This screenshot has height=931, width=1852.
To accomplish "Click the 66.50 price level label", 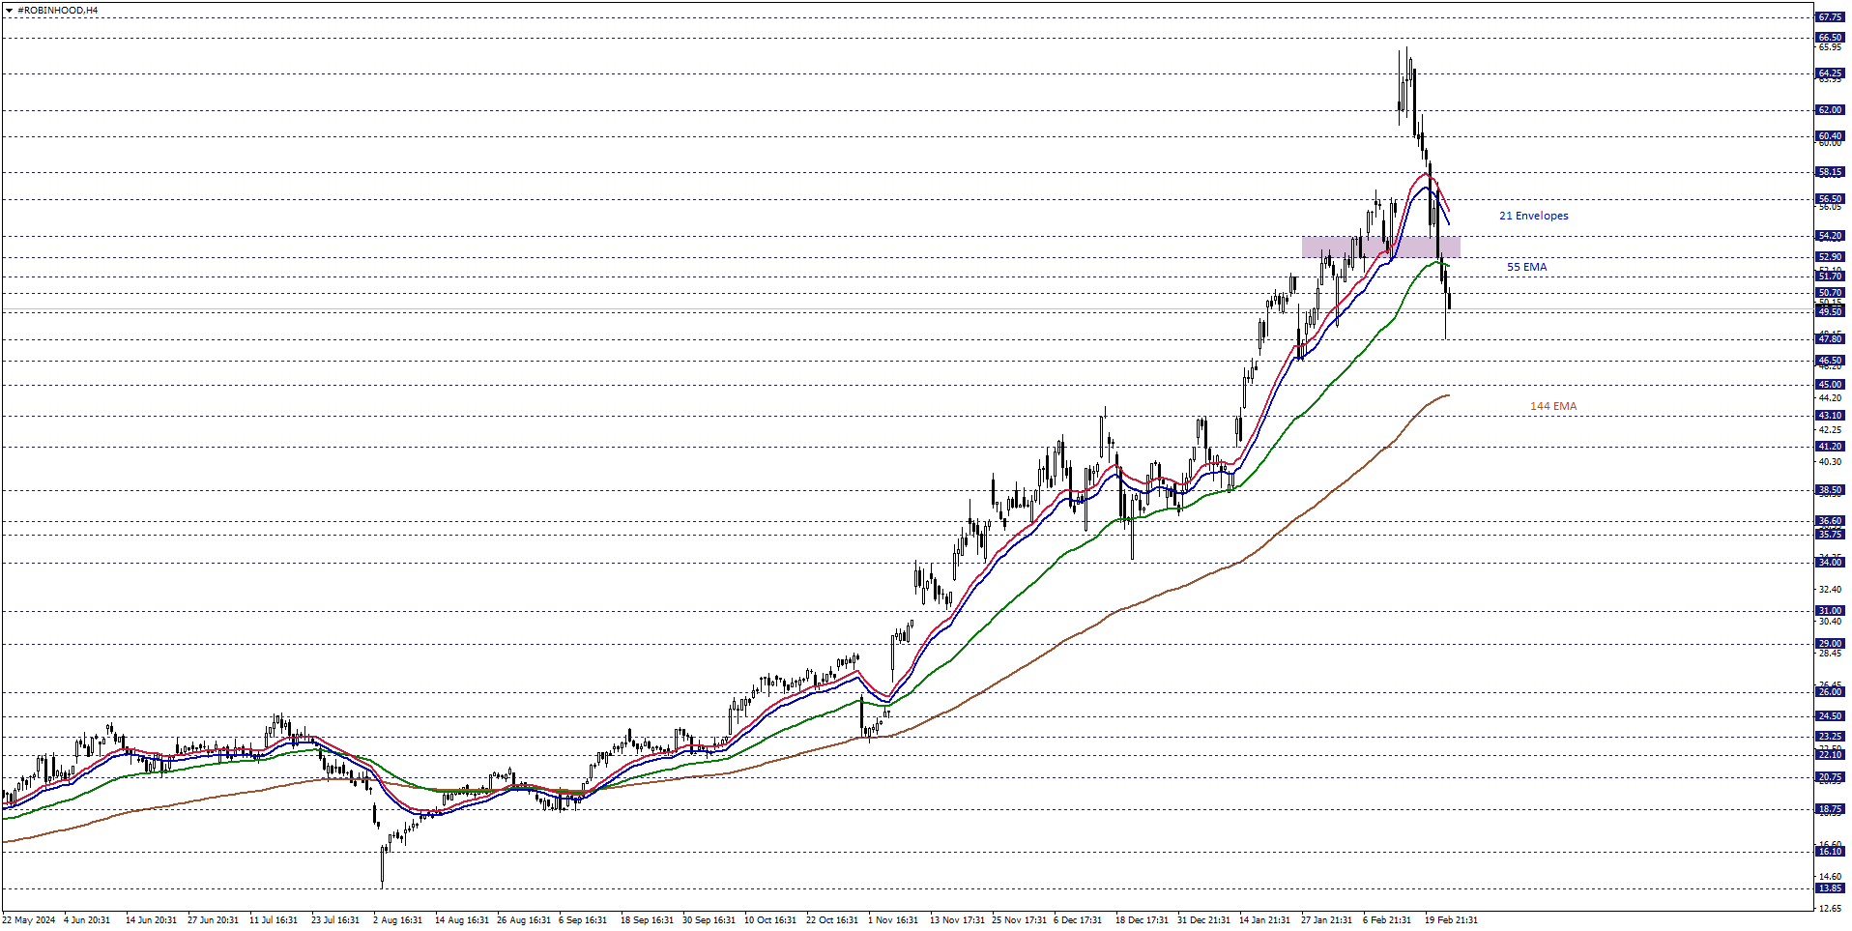I will (x=1830, y=38).
